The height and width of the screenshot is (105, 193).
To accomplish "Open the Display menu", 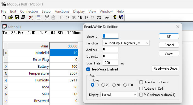I will 79,11.
